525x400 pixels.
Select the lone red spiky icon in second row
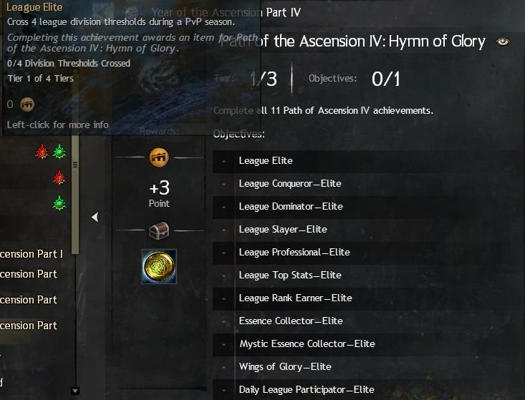[x=59, y=177]
